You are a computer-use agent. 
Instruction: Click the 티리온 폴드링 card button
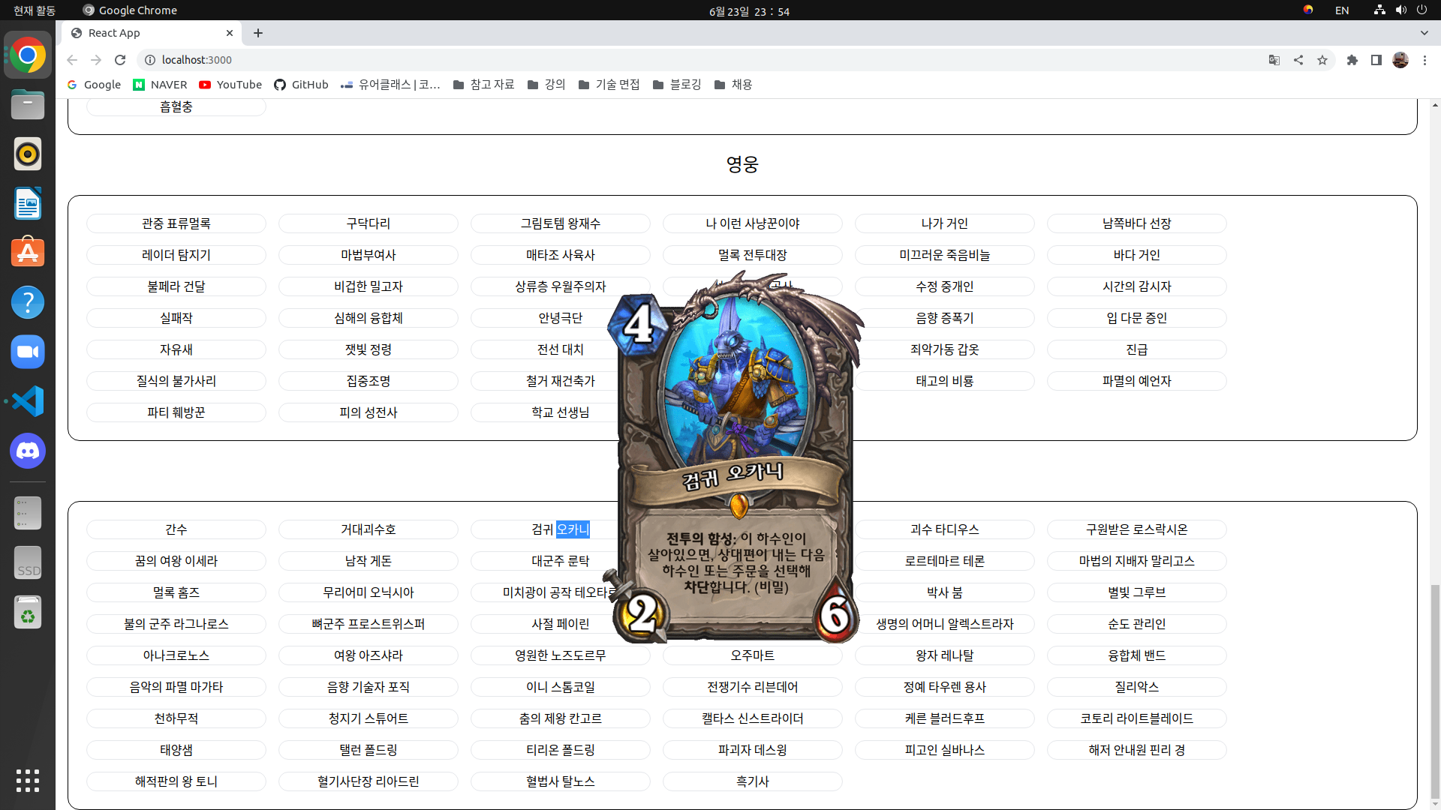click(x=560, y=750)
